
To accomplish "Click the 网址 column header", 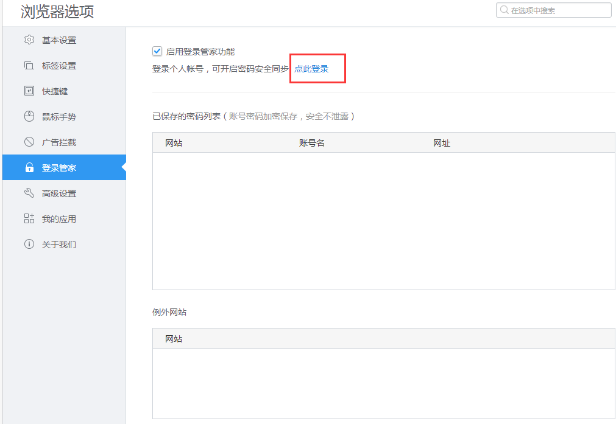I will point(442,143).
